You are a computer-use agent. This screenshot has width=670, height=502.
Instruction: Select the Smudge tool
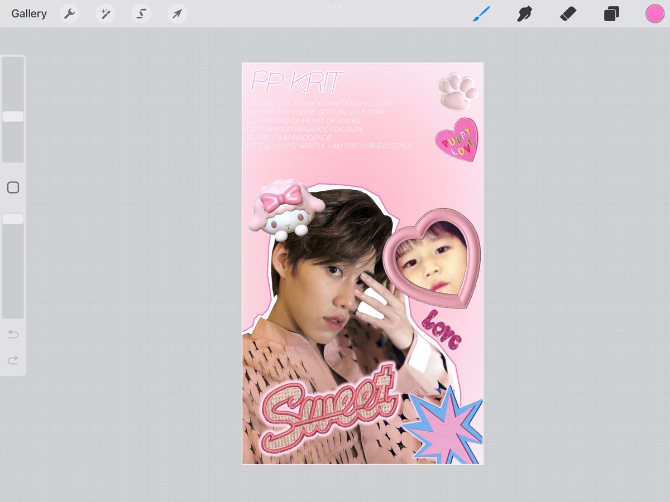tap(524, 14)
